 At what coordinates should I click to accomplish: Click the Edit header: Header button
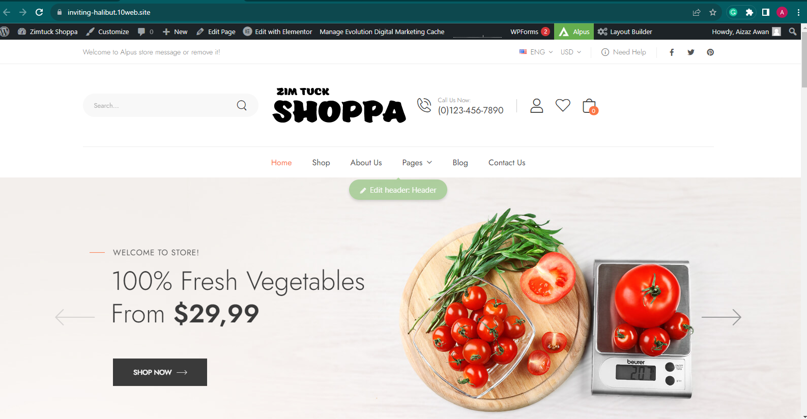click(x=398, y=190)
